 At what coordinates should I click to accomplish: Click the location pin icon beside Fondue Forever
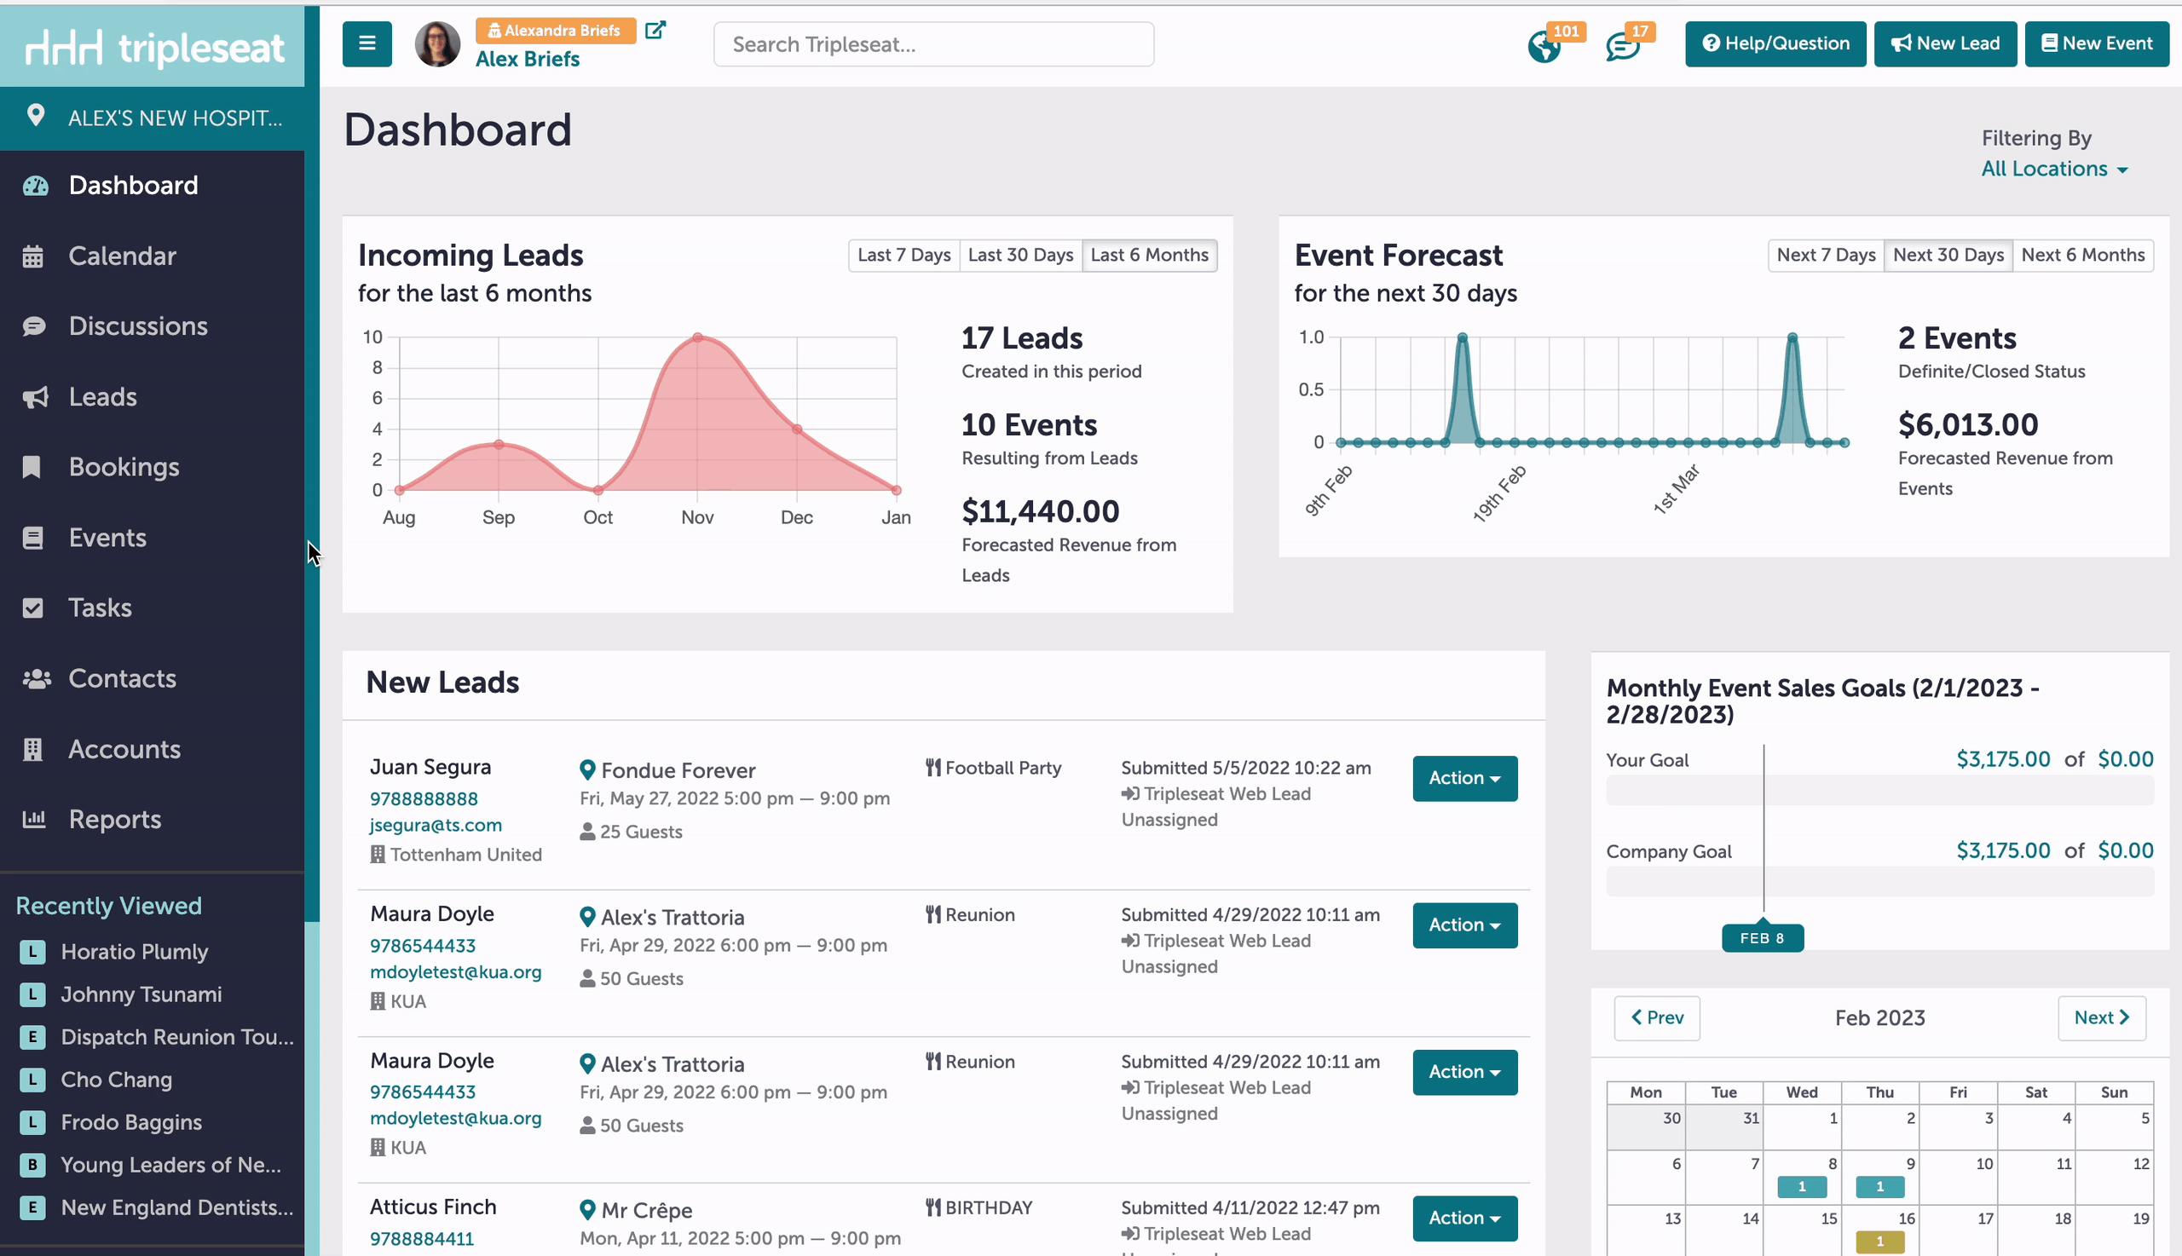pyautogui.click(x=587, y=769)
